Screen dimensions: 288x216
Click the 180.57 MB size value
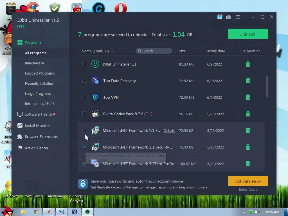coord(188,164)
